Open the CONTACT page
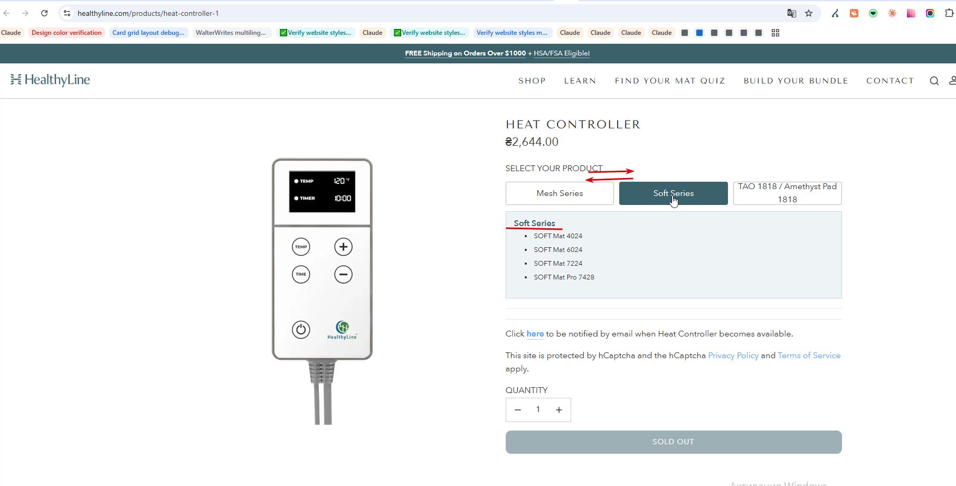This screenshot has height=486, width=956. click(x=890, y=81)
